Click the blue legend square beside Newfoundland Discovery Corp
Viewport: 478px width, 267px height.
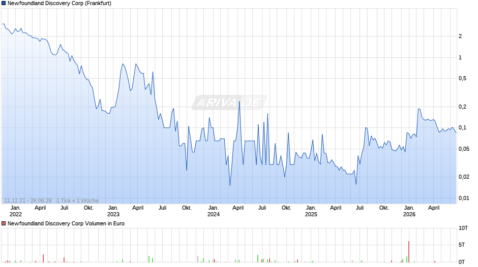(4, 4)
